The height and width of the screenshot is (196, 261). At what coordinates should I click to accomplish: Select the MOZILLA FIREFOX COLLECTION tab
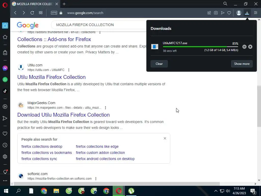point(35,4)
